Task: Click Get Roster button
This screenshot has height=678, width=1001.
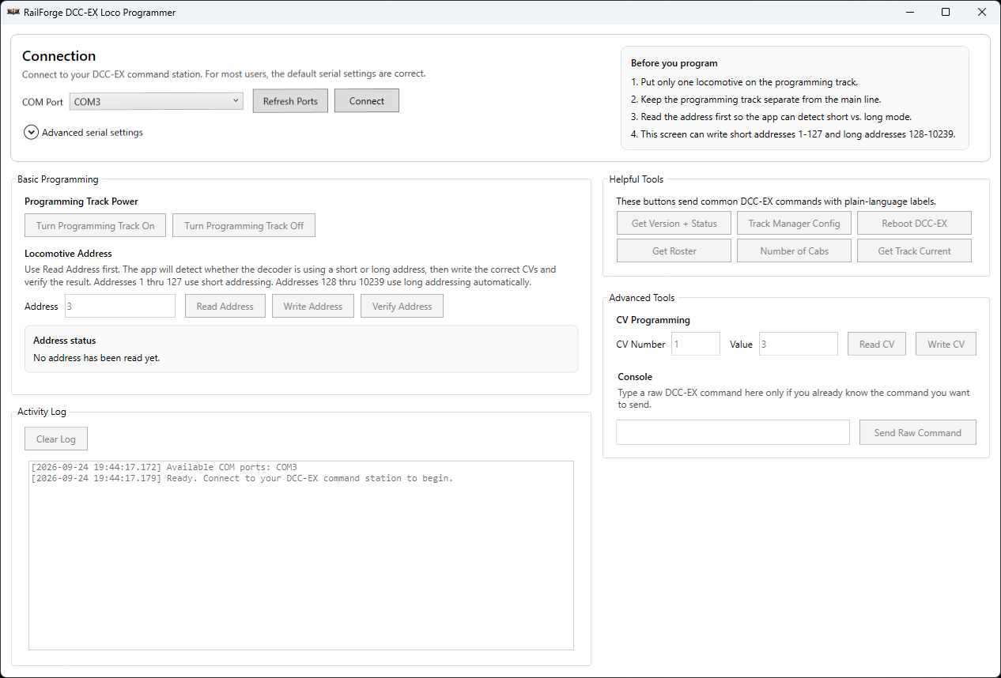Action: [674, 250]
